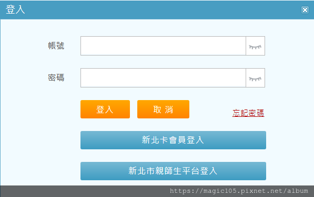Click 新北市親師生平台登入 button

pos(173,171)
